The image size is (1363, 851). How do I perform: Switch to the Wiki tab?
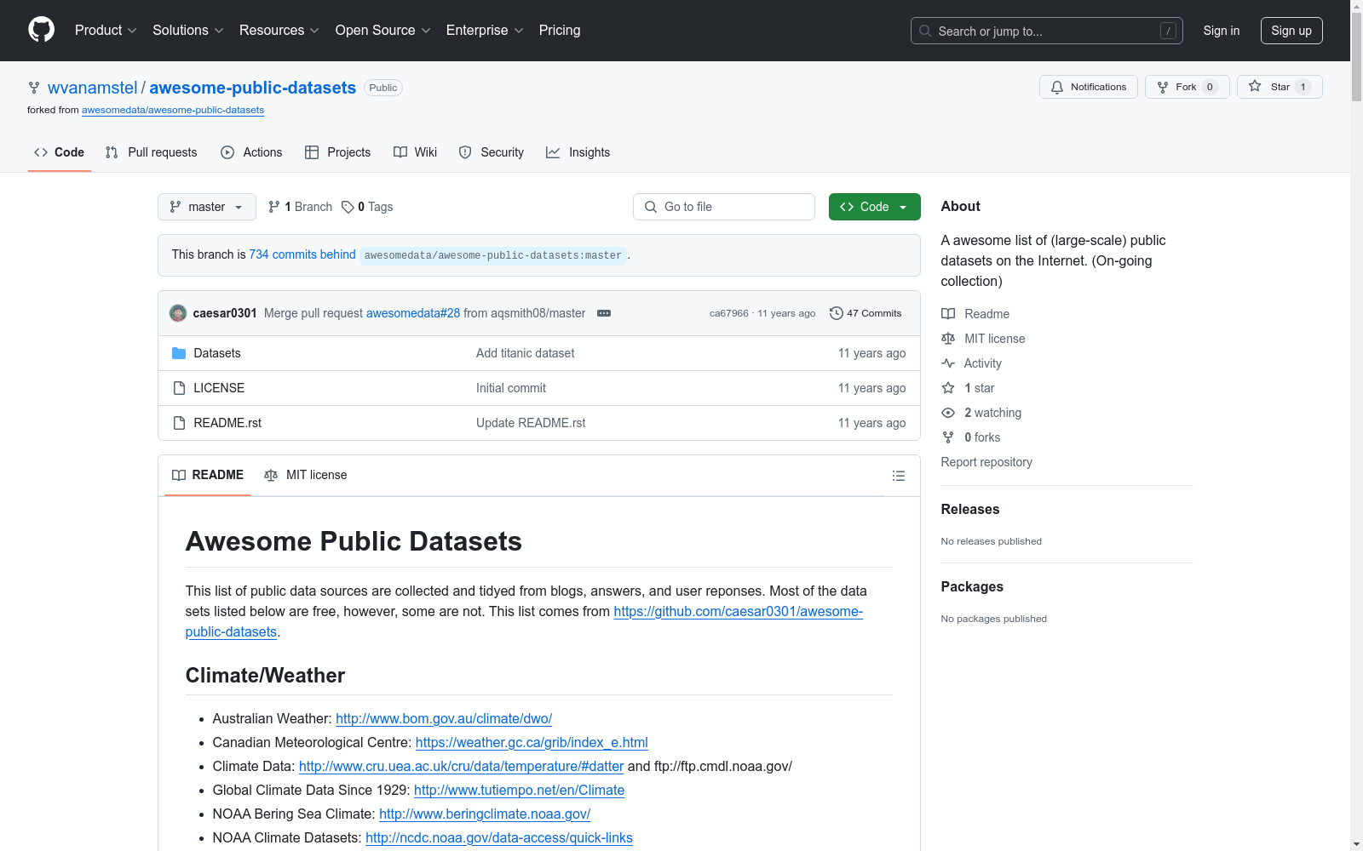[x=415, y=152]
